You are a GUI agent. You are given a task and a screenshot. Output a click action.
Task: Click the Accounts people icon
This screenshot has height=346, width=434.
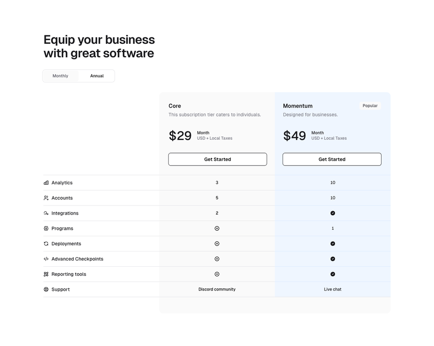46,198
